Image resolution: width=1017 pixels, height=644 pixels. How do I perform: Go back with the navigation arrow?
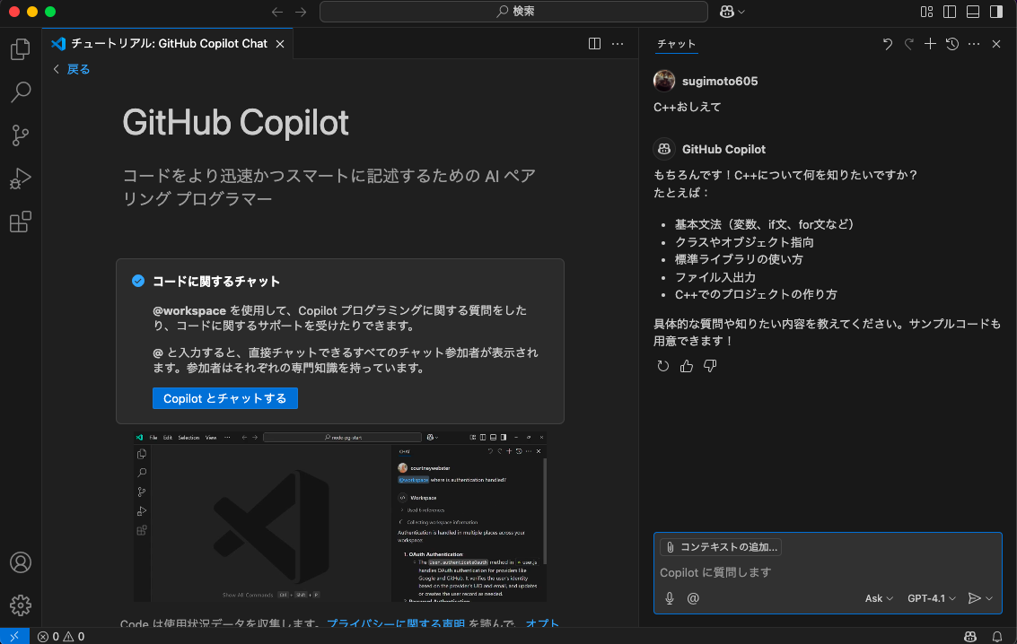[277, 12]
